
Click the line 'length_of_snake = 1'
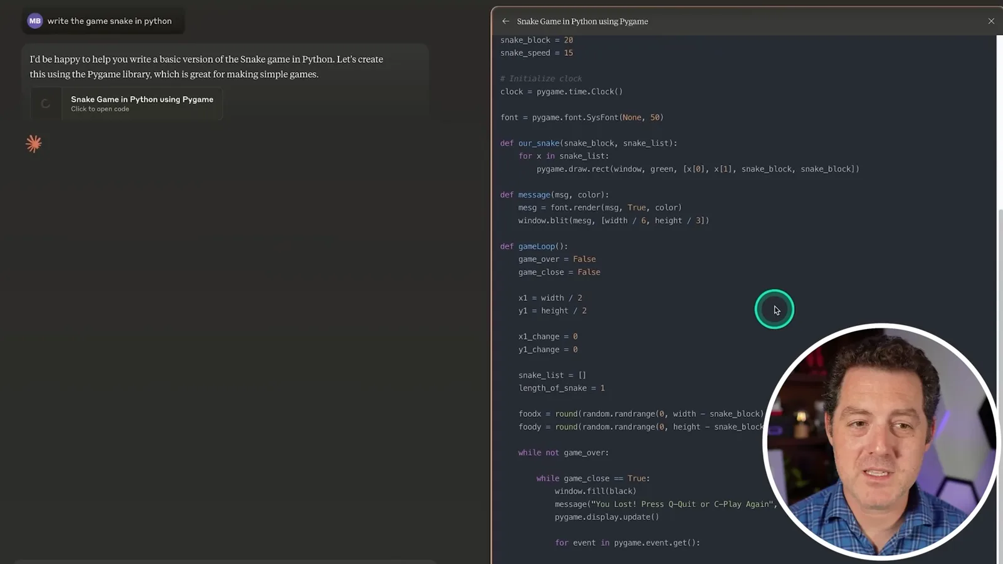(562, 388)
